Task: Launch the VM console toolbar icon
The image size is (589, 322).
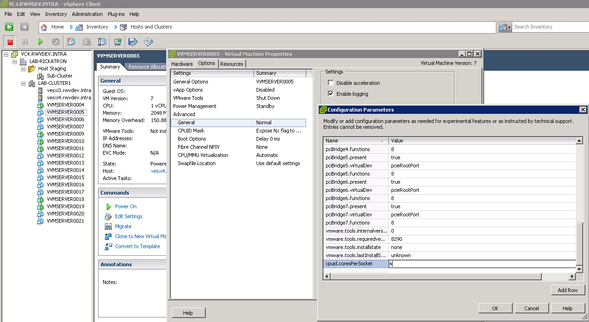Action: click(118, 42)
